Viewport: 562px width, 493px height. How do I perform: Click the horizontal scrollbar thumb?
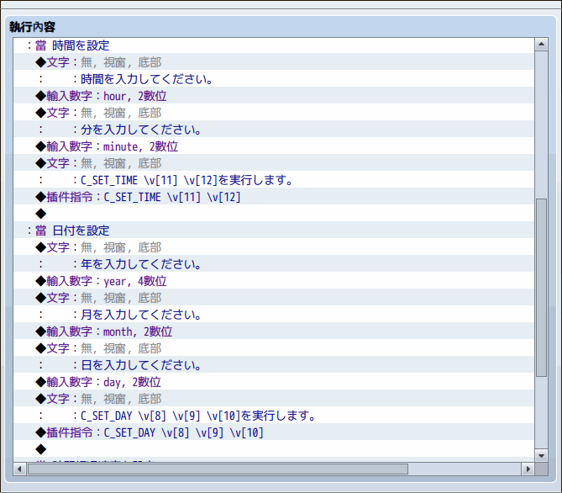[x=218, y=469]
